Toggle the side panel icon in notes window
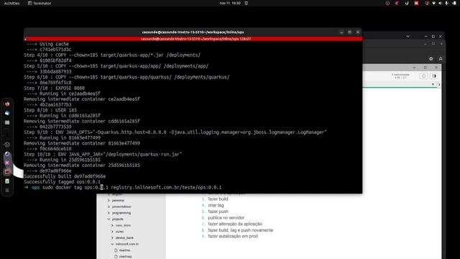This screenshot has width=460, height=259. tap(434, 76)
